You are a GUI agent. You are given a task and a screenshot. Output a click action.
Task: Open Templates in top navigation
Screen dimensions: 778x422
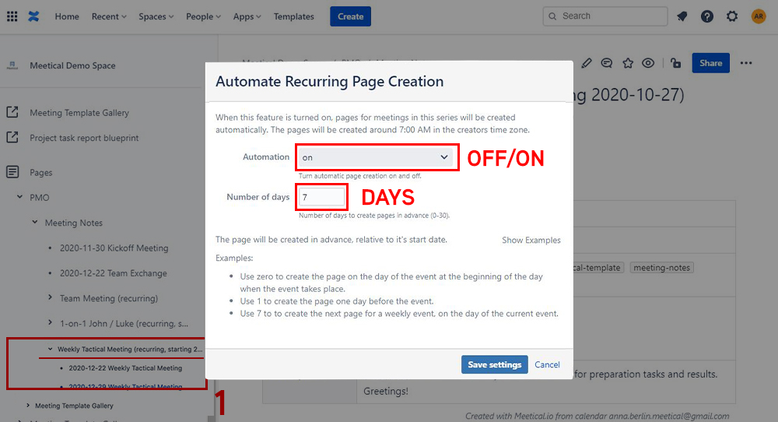[x=294, y=16]
